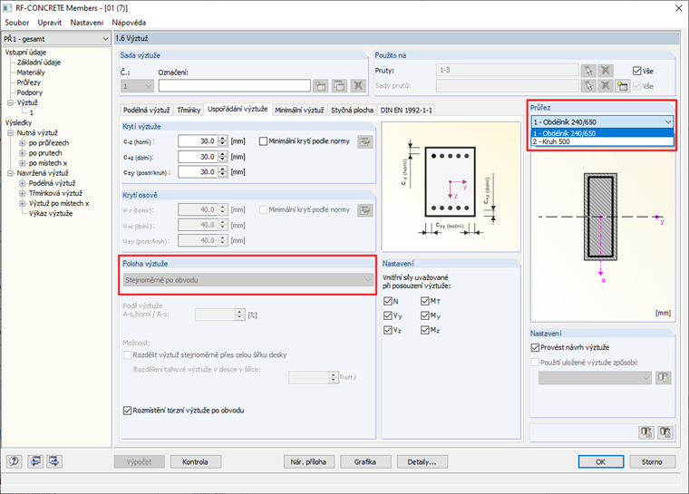
Task: Select Podpory in the navigator tree
Action: coord(29,92)
